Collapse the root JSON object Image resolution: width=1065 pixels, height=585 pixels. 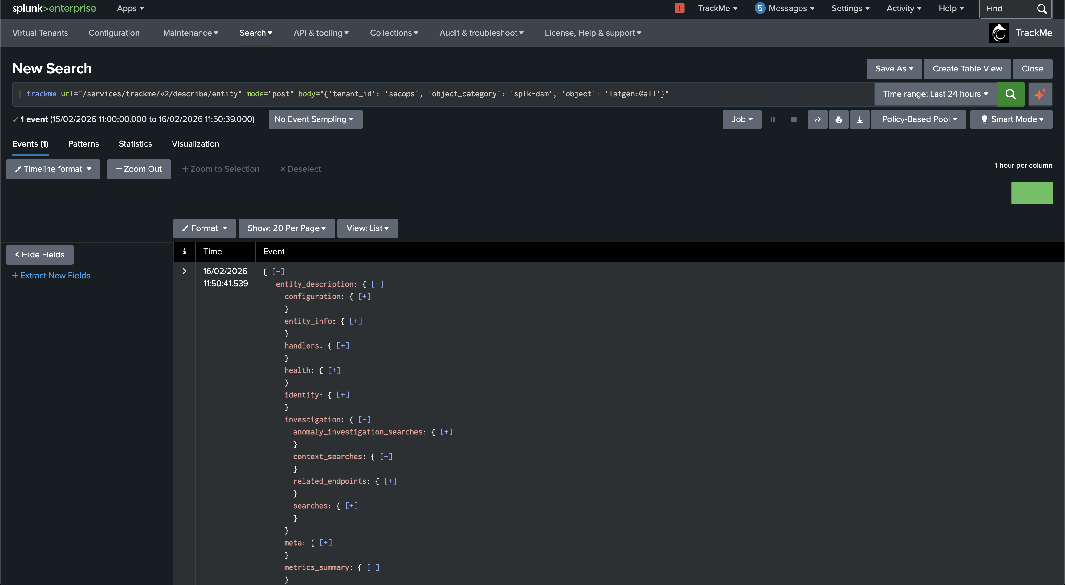278,272
